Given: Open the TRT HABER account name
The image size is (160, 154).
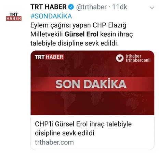Looking at the screenshot, I should [49, 7].
